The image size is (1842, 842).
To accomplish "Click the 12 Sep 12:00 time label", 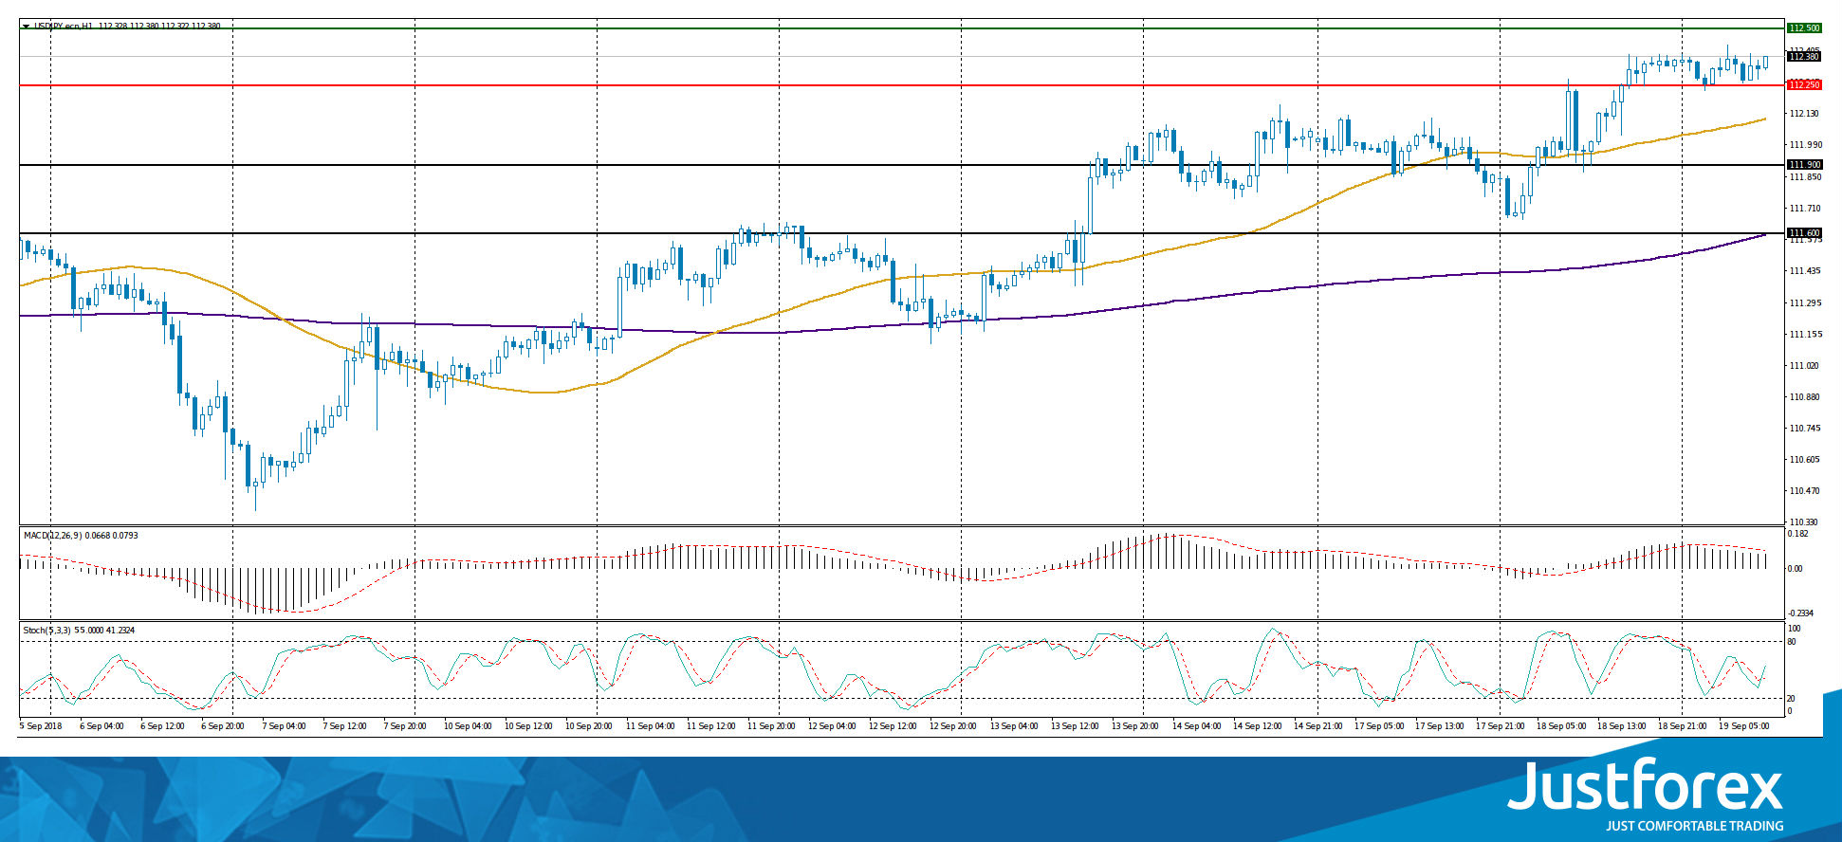I will point(893,726).
